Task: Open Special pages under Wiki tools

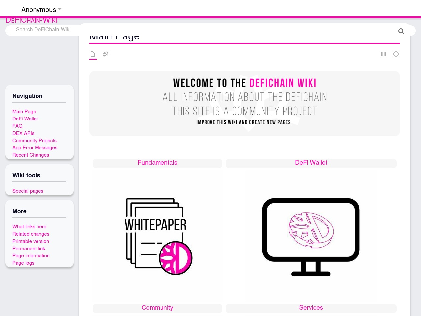Action: coord(28,191)
